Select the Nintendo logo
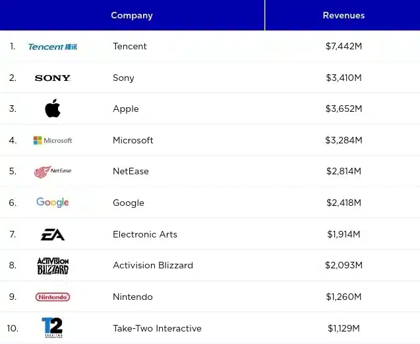The width and height of the screenshot is (420, 344). point(53,297)
